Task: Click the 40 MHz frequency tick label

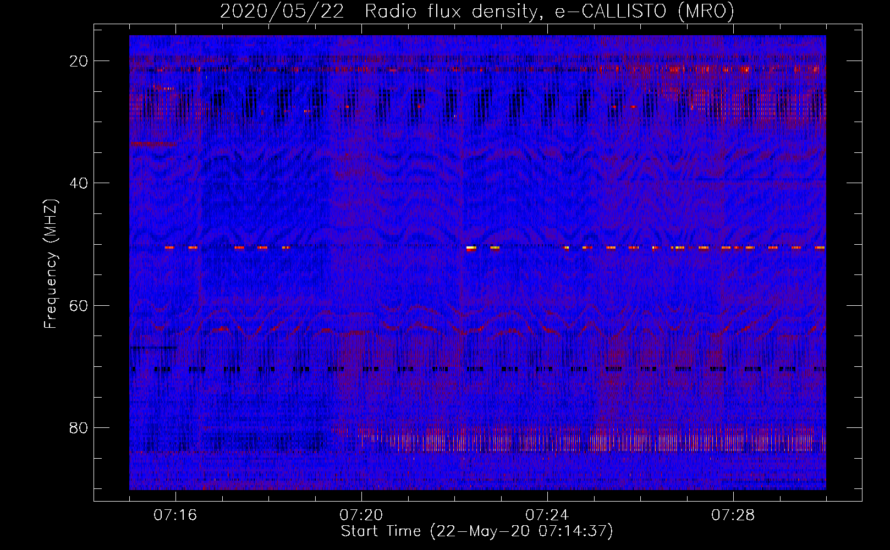Action: pos(79,183)
